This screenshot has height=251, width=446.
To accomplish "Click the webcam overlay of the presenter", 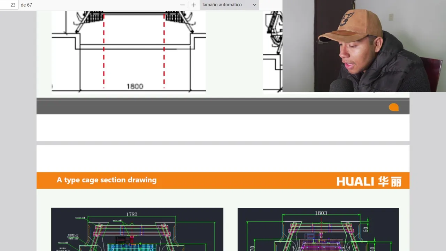I will pyautogui.click(x=364, y=46).
